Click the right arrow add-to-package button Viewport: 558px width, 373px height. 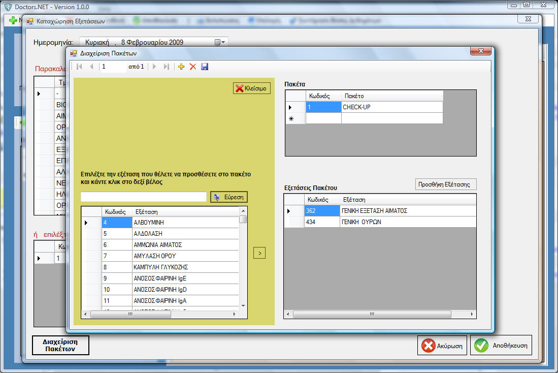(259, 253)
